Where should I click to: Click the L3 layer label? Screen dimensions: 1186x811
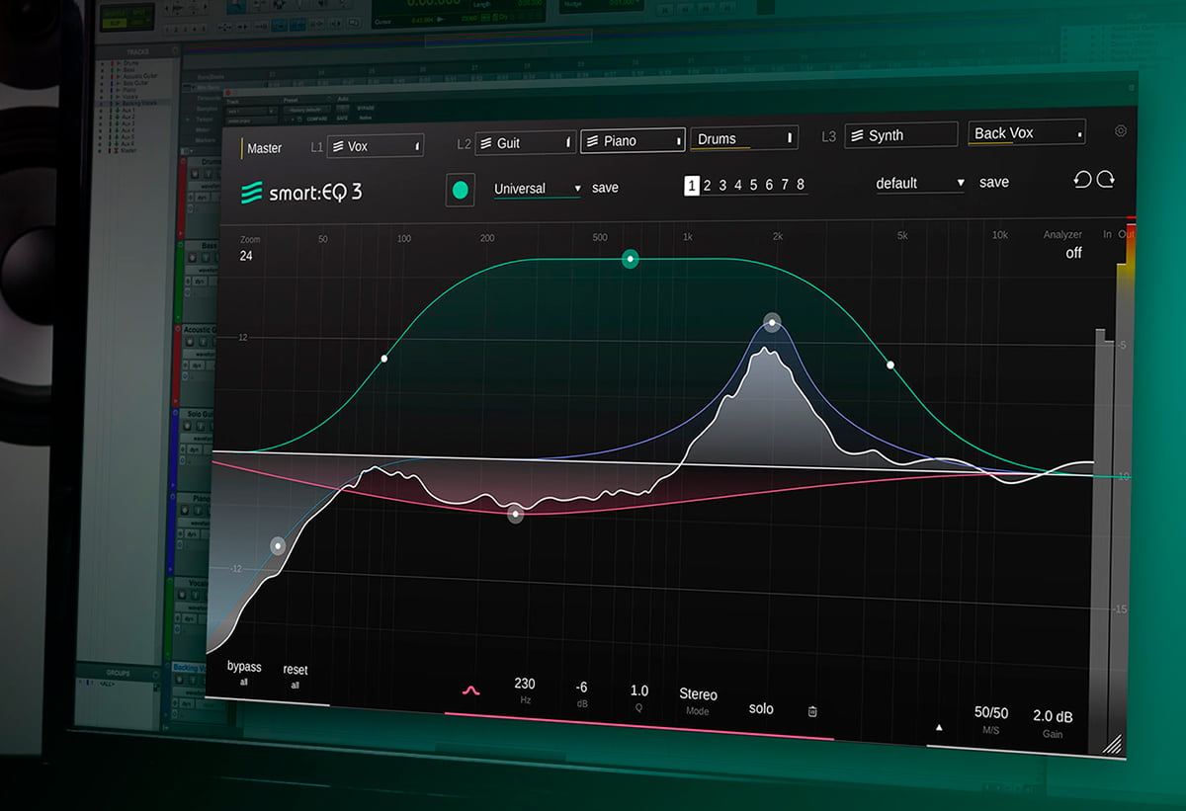(829, 136)
